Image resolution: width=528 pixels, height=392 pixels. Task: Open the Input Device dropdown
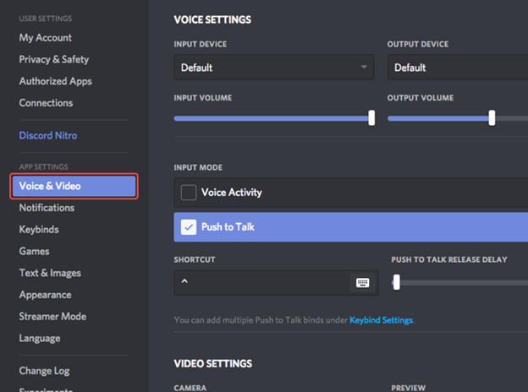[274, 68]
